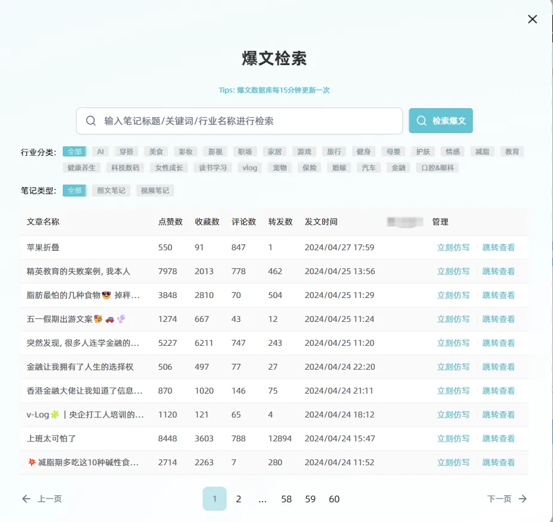Open page 2 of the results
Image resolution: width=553 pixels, height=522 pixels.
pos(239,499)
